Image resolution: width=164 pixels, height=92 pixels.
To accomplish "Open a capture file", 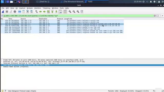I will (19, 12).
